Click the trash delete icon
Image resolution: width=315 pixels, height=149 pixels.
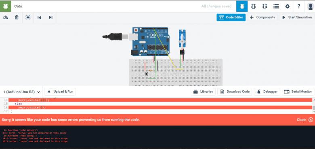pos(17,17)
